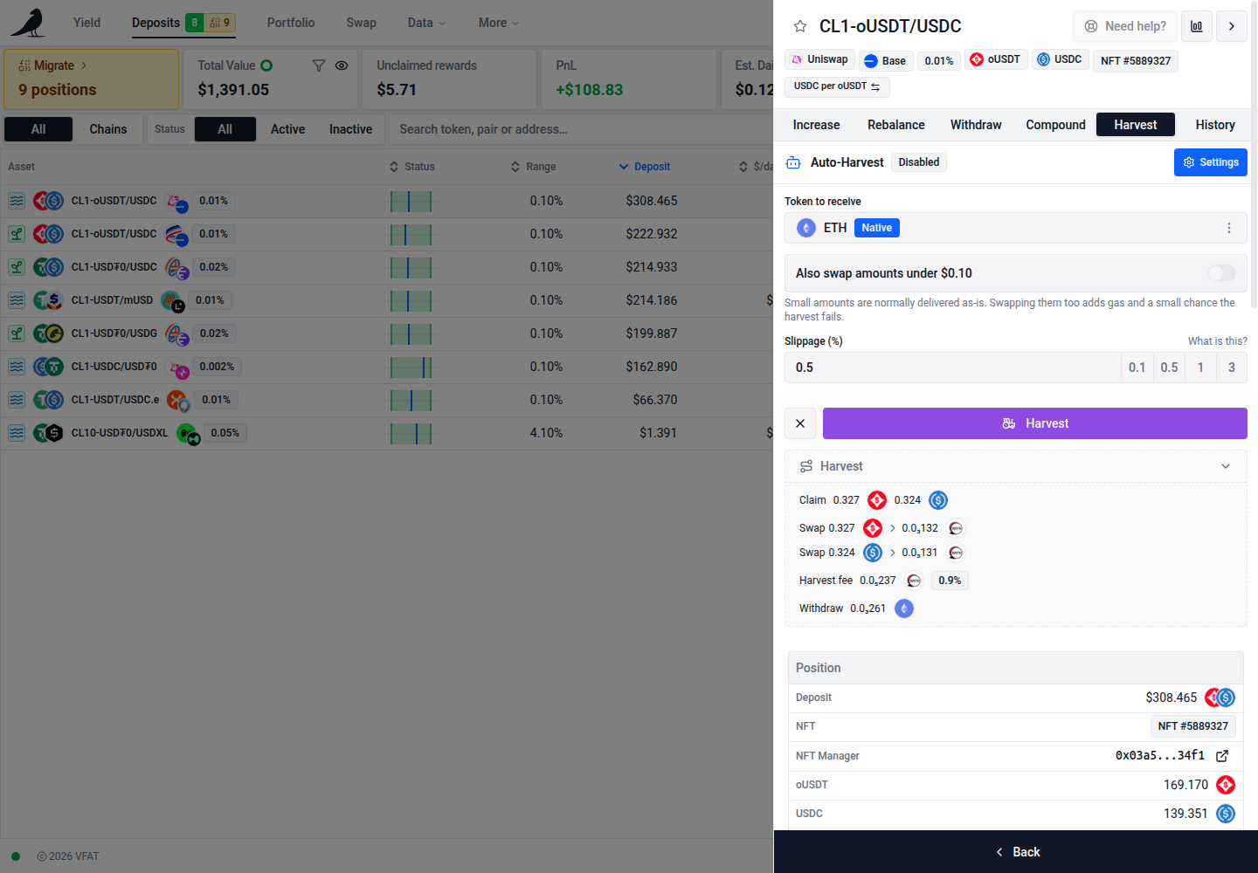The width and height of the screenshot is (1258, 873).
Task: Click the NFT #5889327 chip in header
Action: [1136, 61]
